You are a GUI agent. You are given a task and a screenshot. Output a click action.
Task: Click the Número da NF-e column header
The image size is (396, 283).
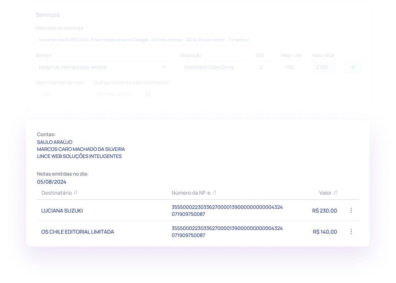[x=191, y=193]
